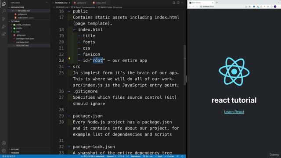Screen dimensions: 281x158
Task: Click the share icon in browser address bar
Action: click(x=246, y=7)
